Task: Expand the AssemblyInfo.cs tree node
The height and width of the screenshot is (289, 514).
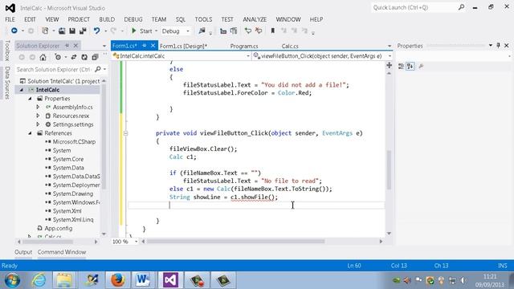Action: click(x=38, y=107)
